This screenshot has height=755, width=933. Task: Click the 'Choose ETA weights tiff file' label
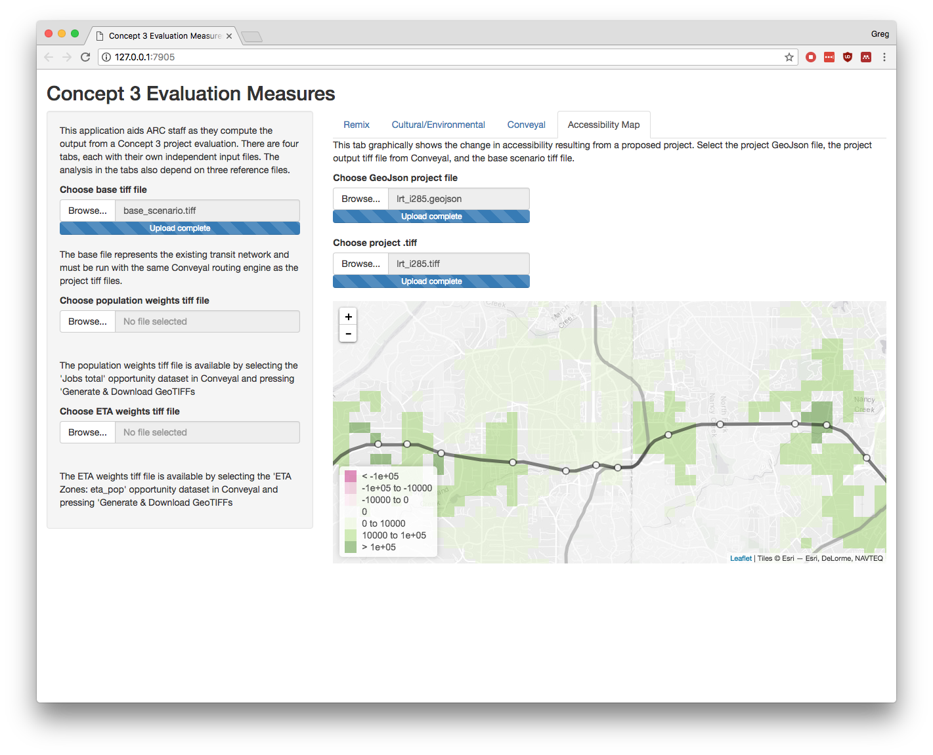tap(119, 411)
